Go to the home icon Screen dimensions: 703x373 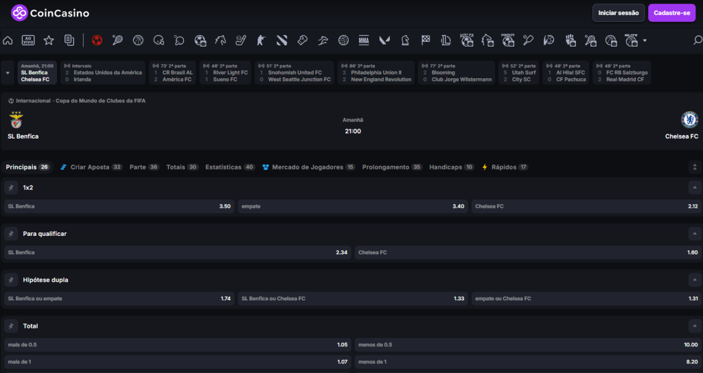[x=8, y=40]
